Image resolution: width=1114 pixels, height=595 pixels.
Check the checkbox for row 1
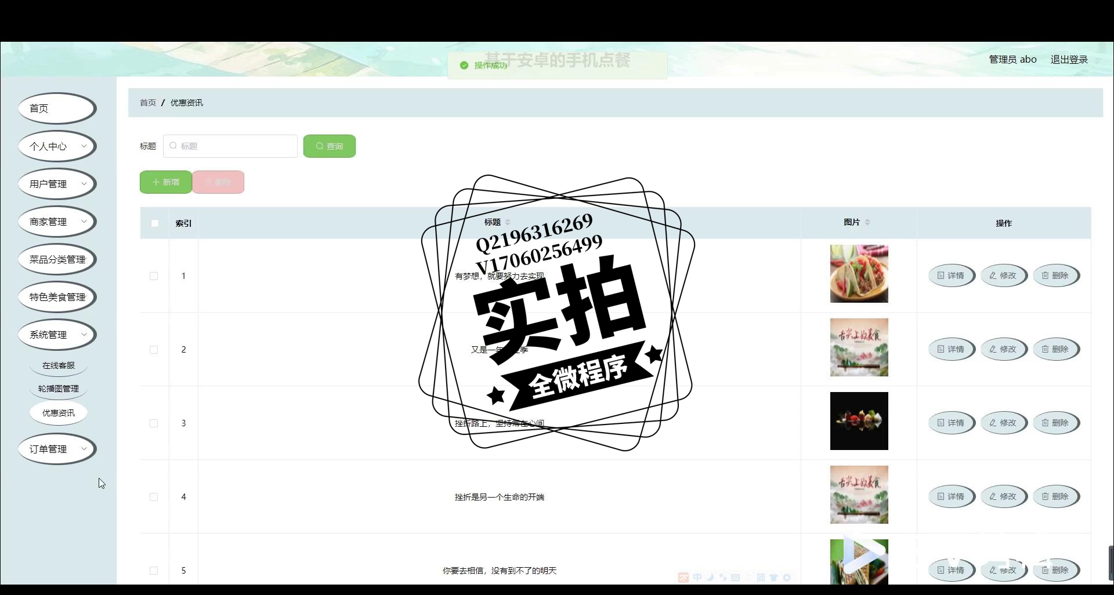[x=154, y=276]
